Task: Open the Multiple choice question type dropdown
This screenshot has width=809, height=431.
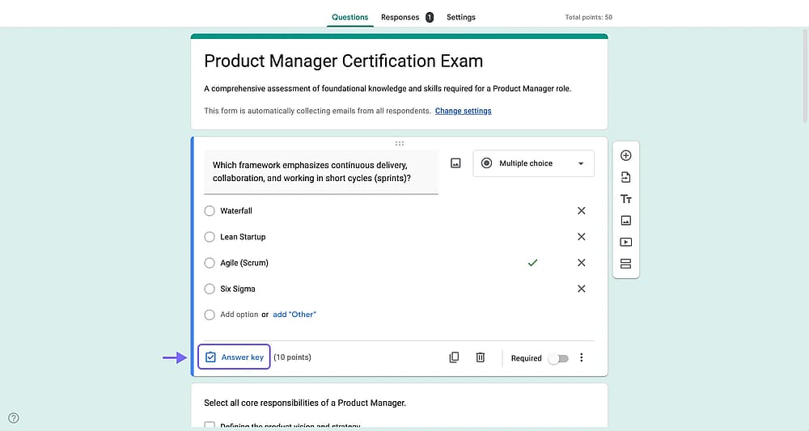Action: [x=533, y=163]
